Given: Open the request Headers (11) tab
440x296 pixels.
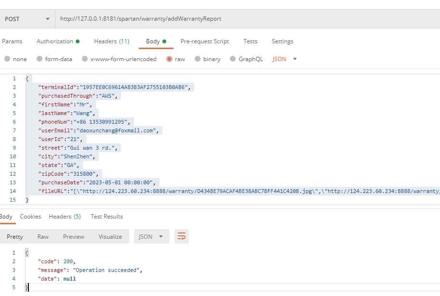Looking at the screenshot, I should [x=111, y=41].
